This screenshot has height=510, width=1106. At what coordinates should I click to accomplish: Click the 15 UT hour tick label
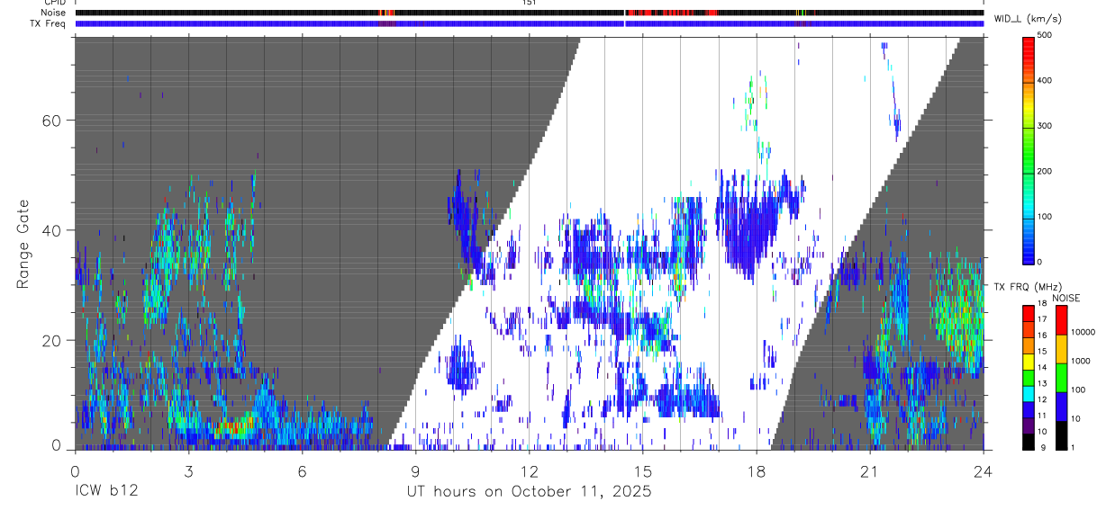click(642, 470)
